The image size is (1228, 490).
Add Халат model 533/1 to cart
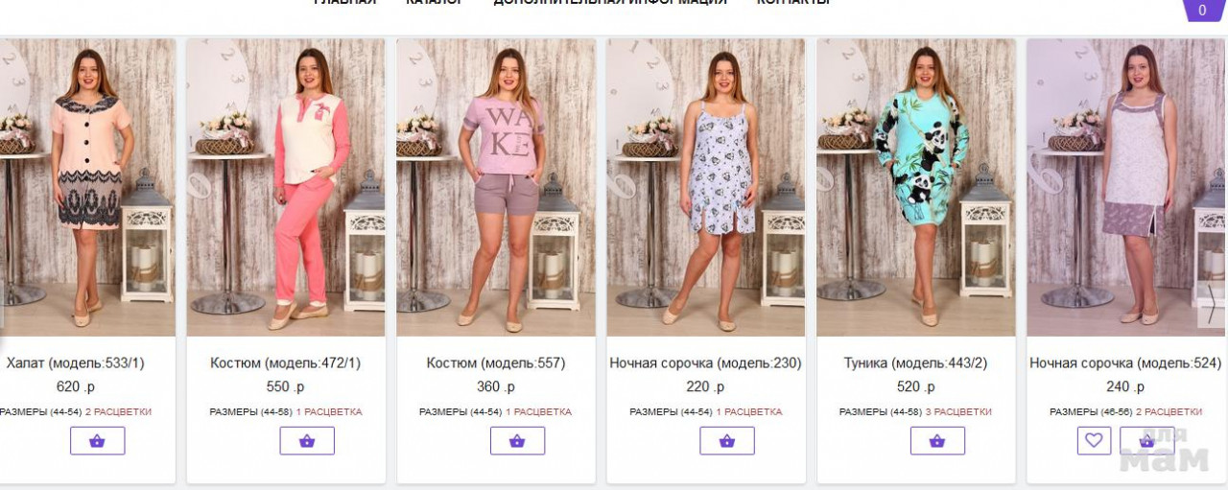coord(97,441)
